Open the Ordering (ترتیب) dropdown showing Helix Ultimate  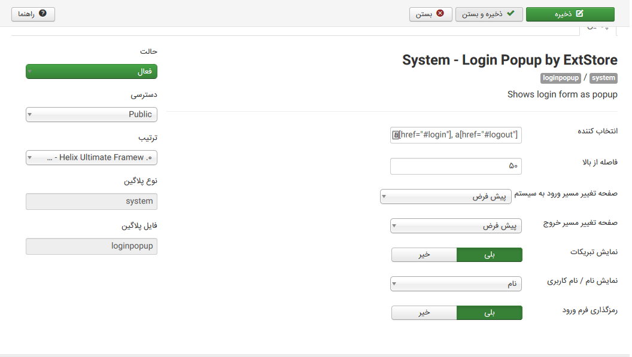(x=91, y=157)
